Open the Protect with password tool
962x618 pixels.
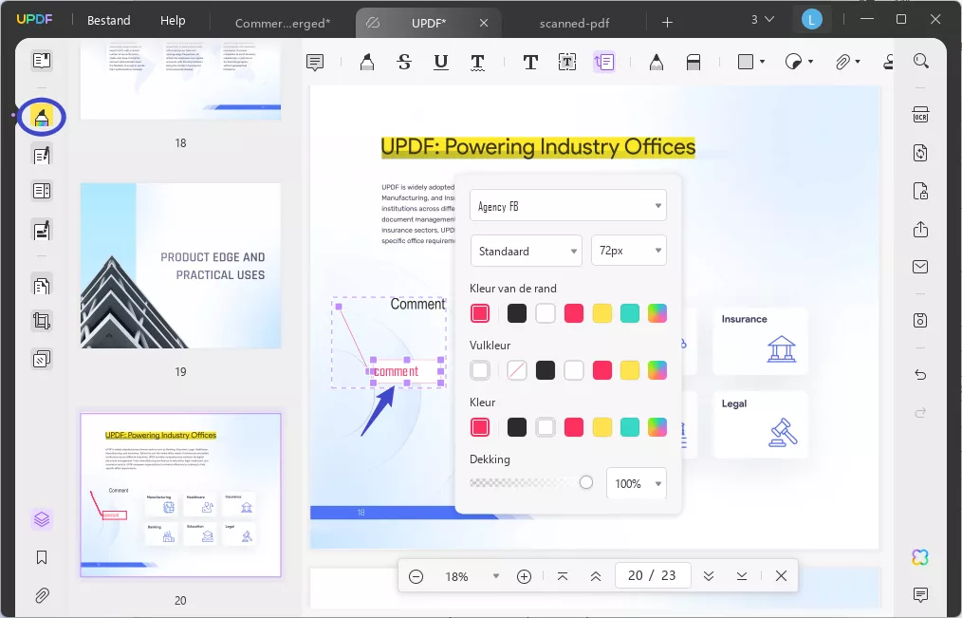coord(920,191)
